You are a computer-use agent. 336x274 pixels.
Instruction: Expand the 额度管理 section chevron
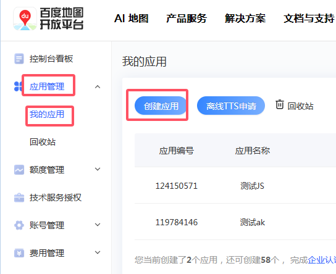coord(98,169)
